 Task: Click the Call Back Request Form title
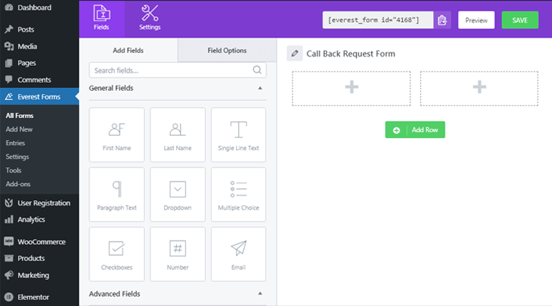351,54
